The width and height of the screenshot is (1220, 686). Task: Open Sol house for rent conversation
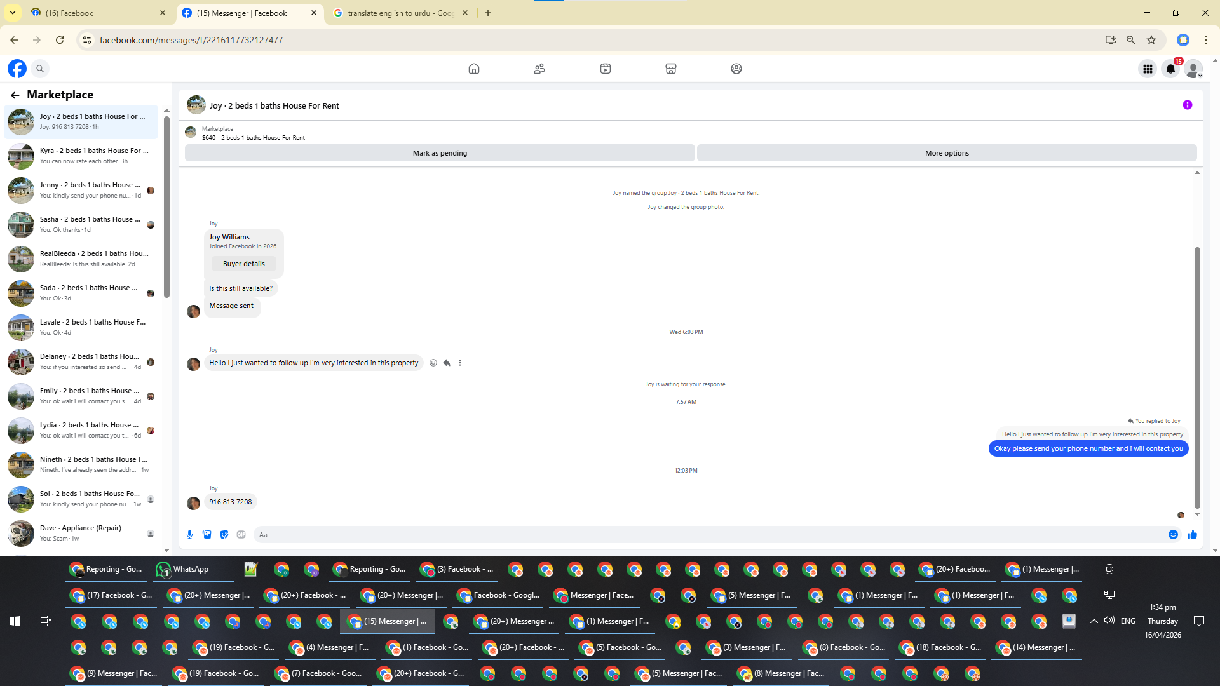81,499
